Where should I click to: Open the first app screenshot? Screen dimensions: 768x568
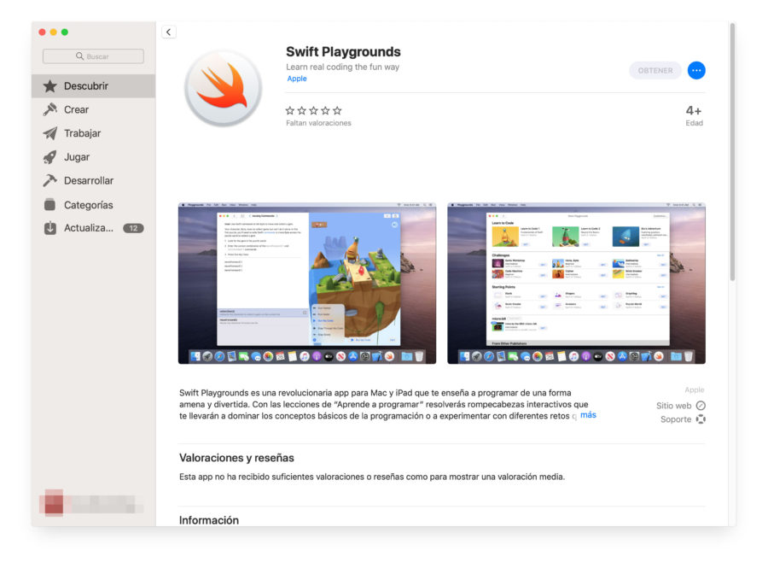(x=307, y=283)
